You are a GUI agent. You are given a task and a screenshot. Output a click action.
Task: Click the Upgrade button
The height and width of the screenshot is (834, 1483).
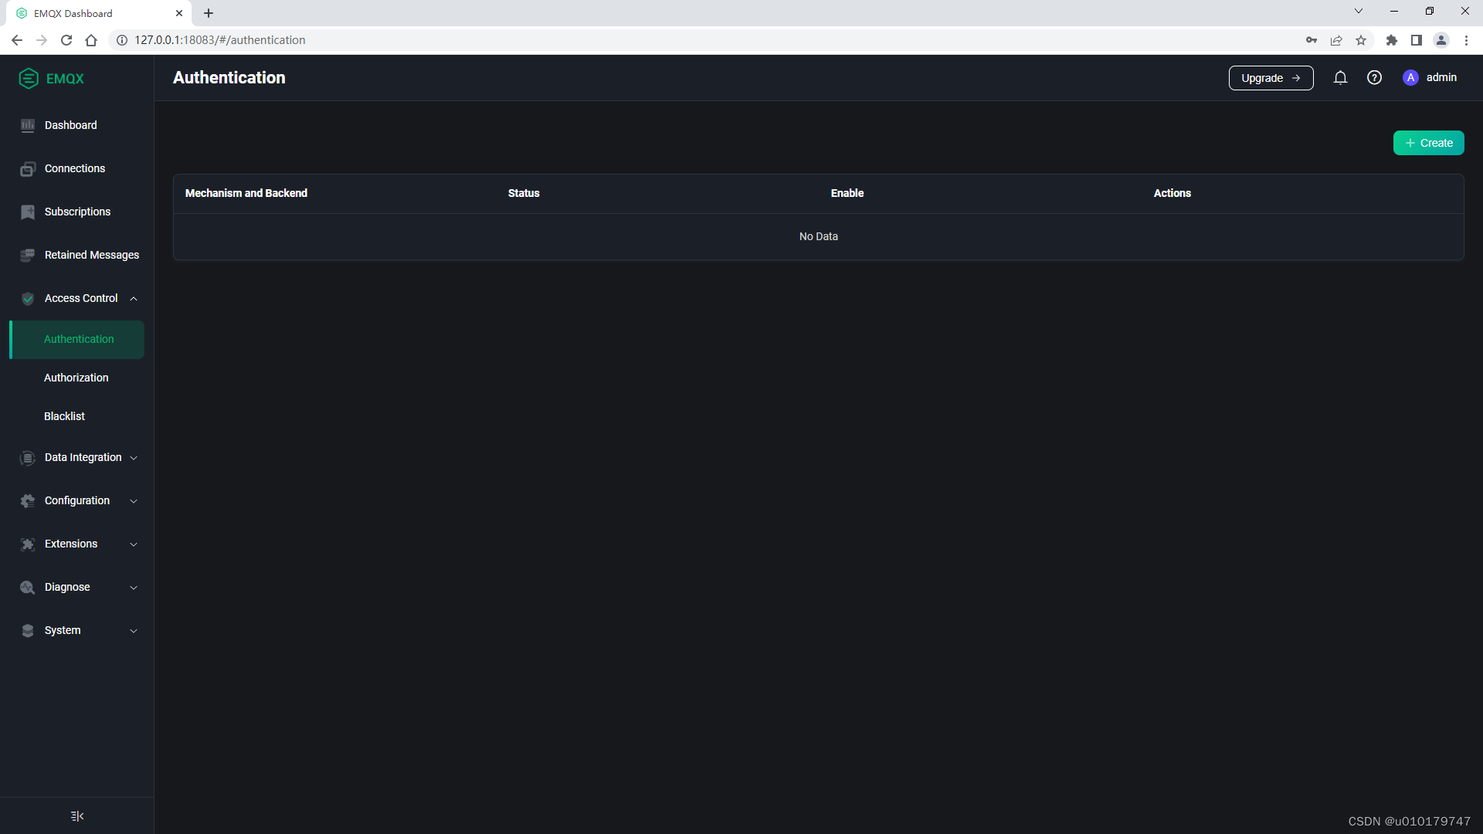[1271, 78]
